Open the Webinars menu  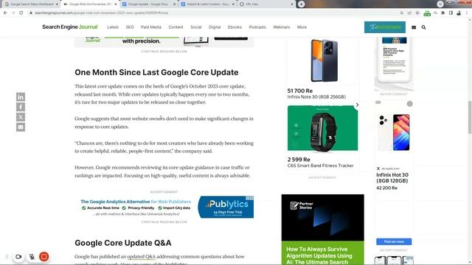click(x=282, y=27)
